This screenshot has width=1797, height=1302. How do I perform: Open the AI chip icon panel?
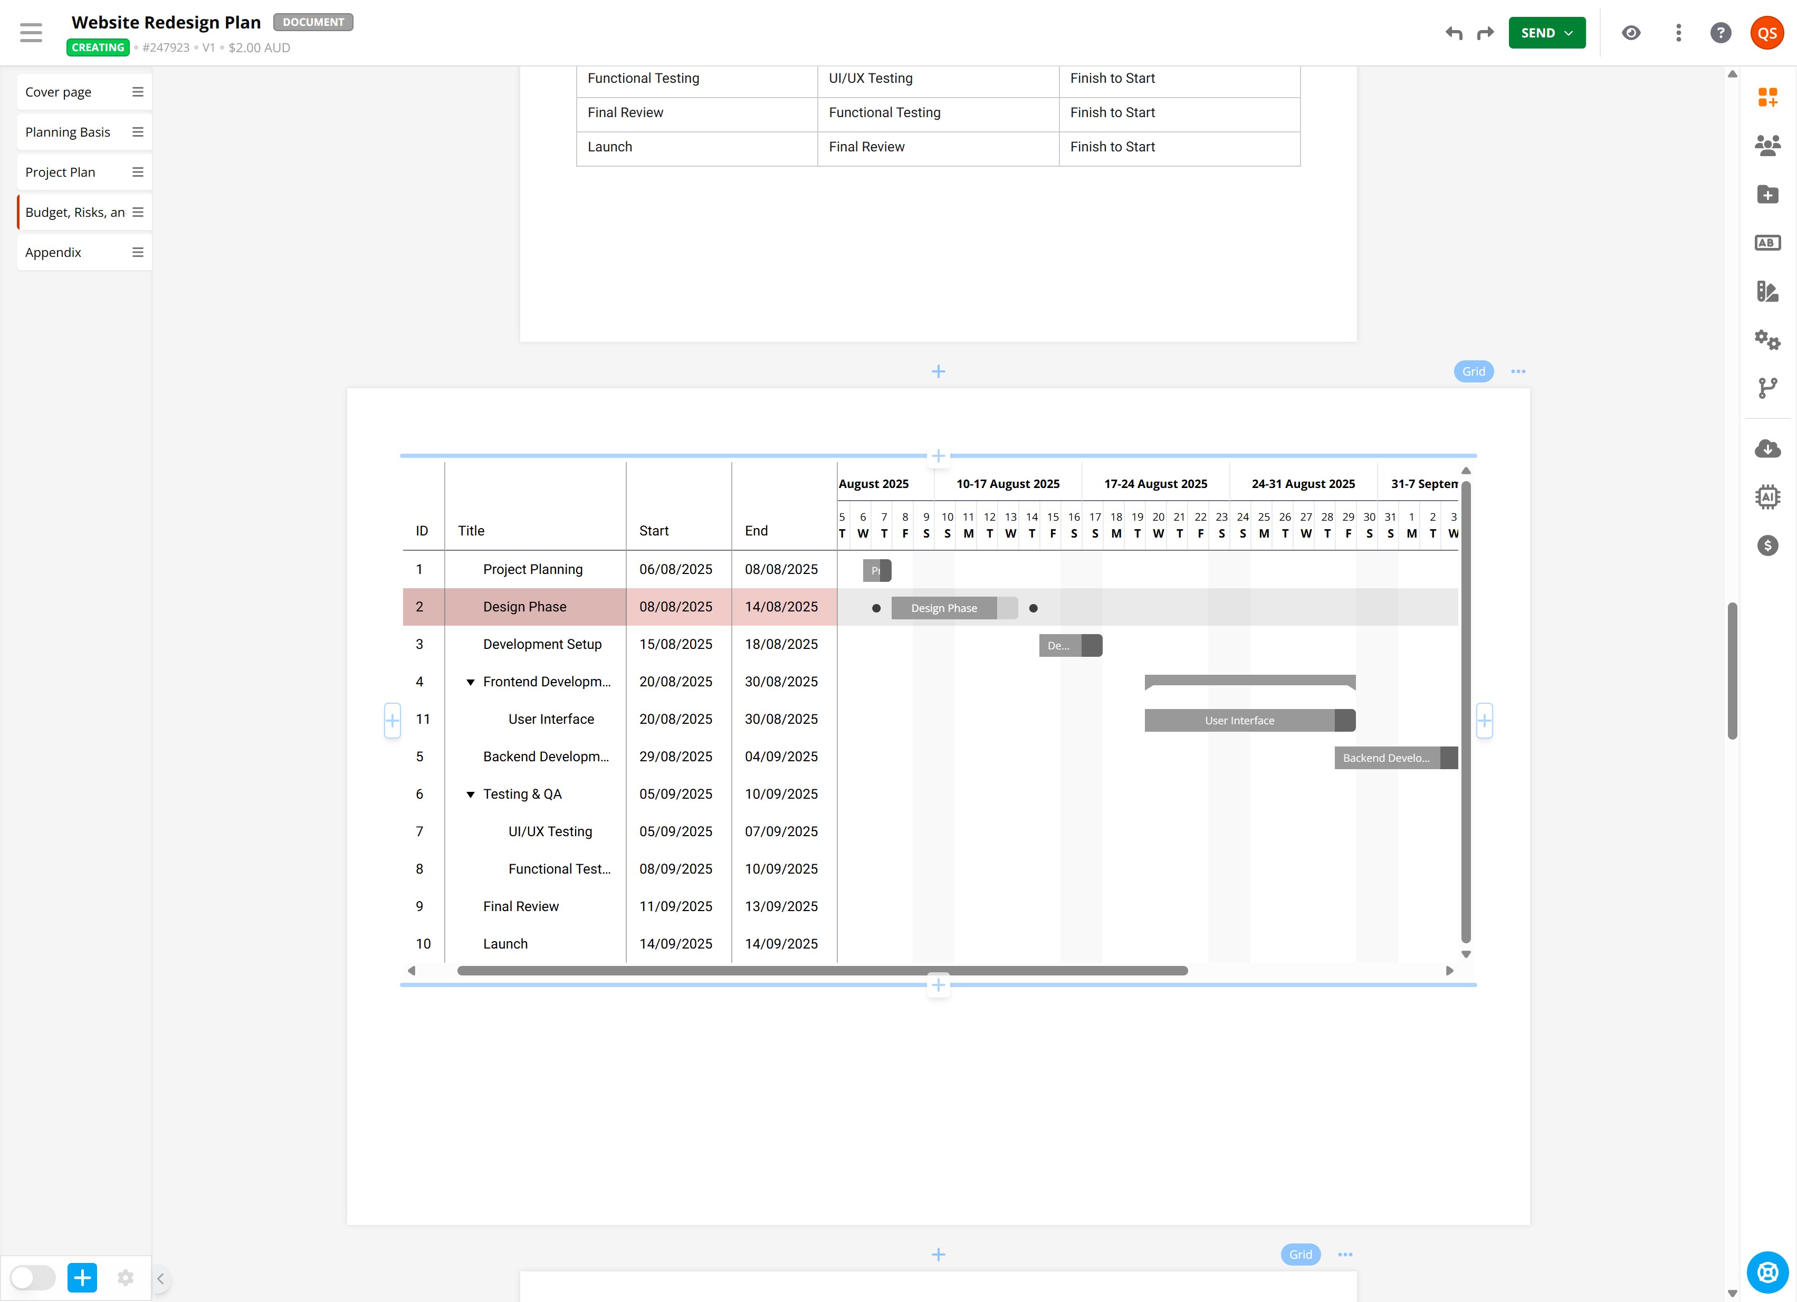point(1767,497)
